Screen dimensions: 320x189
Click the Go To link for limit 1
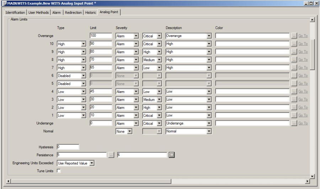click(x=303, y=115)
